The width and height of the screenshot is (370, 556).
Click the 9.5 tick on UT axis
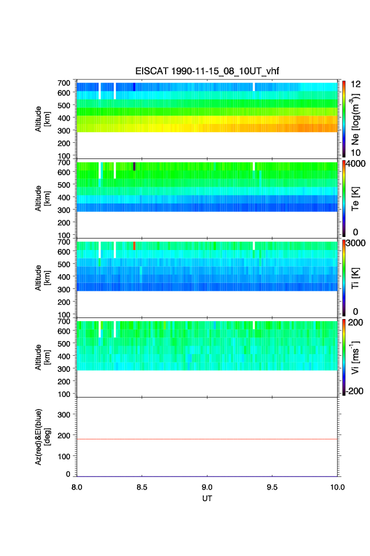click(x=272, y=487)
